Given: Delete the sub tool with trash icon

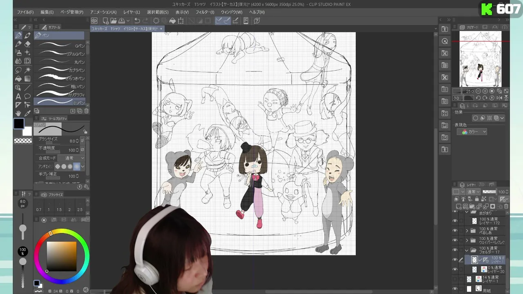Looking at the screenshot, I should (x=86, y=111).
